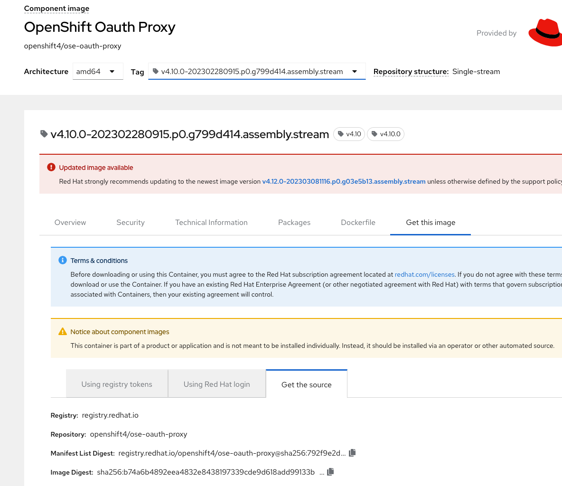Open the Tag version dropdown
The width and height of the screenshot is (562, 486).
tap(355, 71)
